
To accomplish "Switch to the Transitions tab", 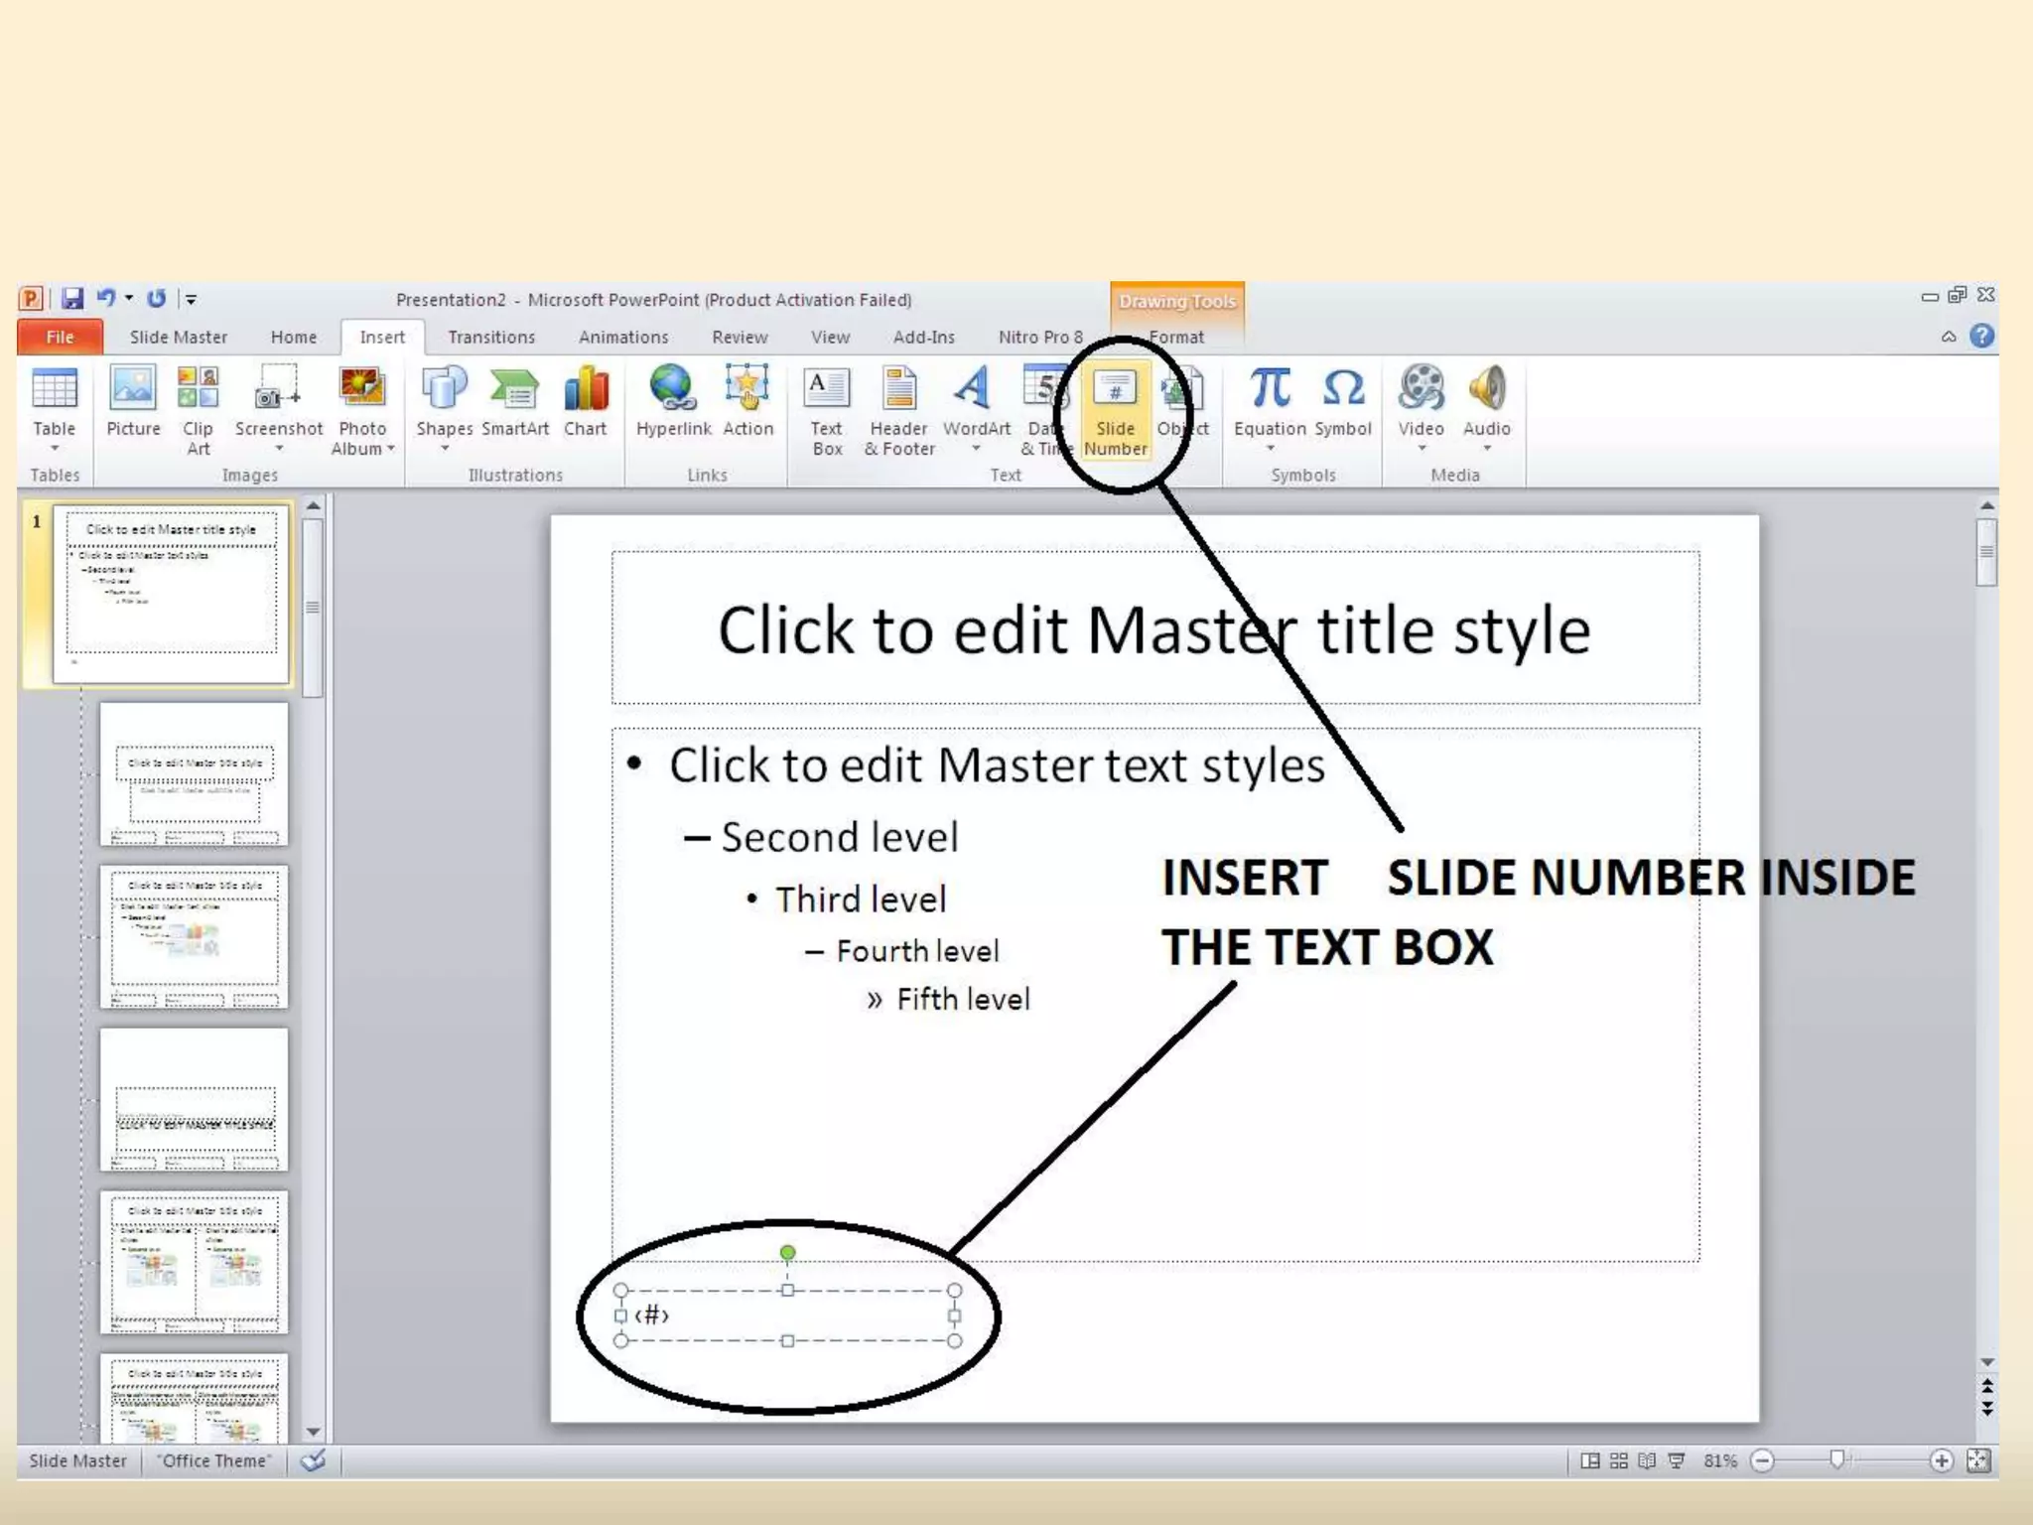I will tap(491, 338).
